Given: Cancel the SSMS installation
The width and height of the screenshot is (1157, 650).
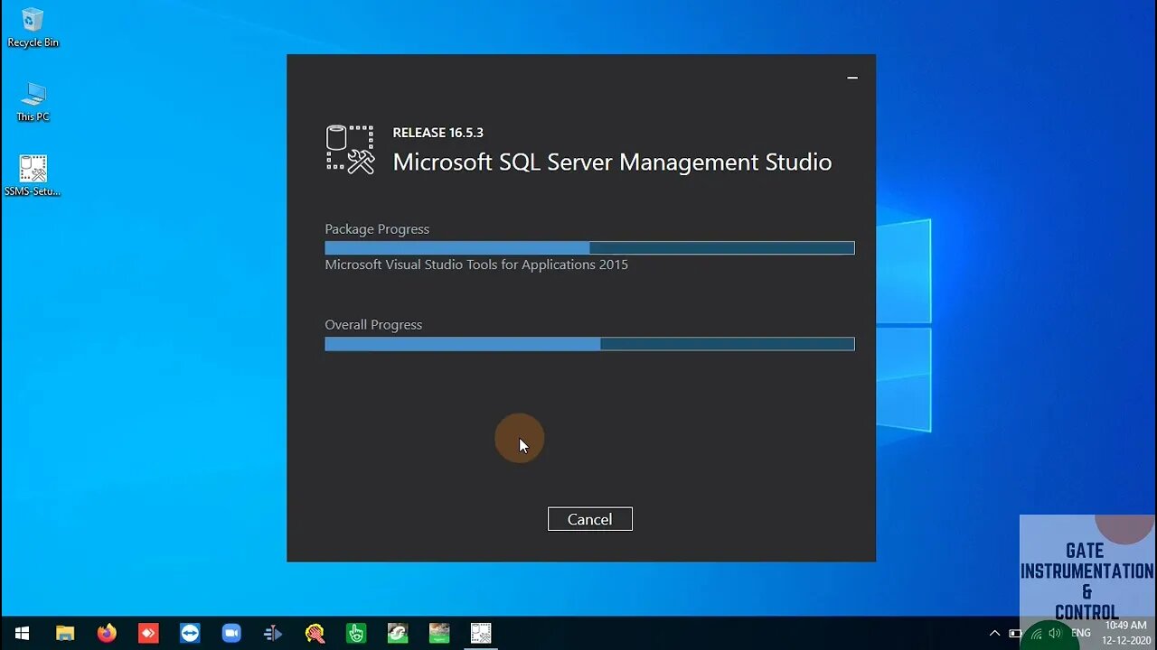Looking at the screenshot, I should coord(589,519).
